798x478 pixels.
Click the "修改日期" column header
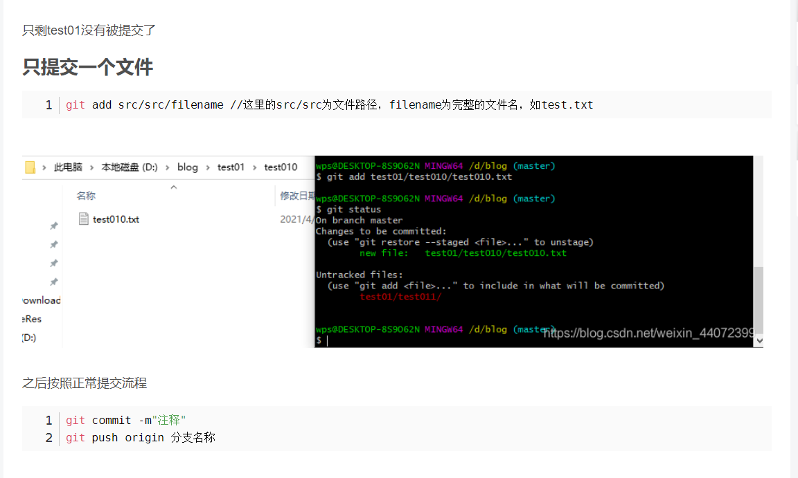[x=297, y=196]
